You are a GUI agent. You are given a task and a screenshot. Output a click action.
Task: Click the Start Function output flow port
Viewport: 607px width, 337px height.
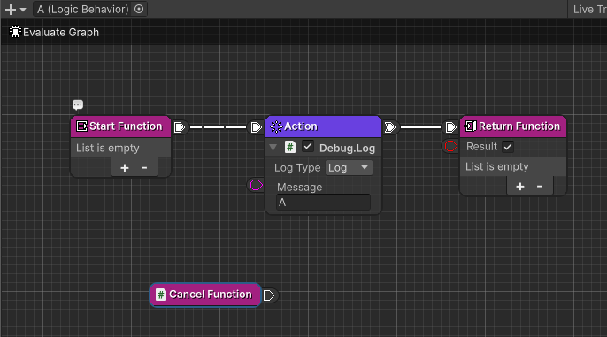point(180,127)
